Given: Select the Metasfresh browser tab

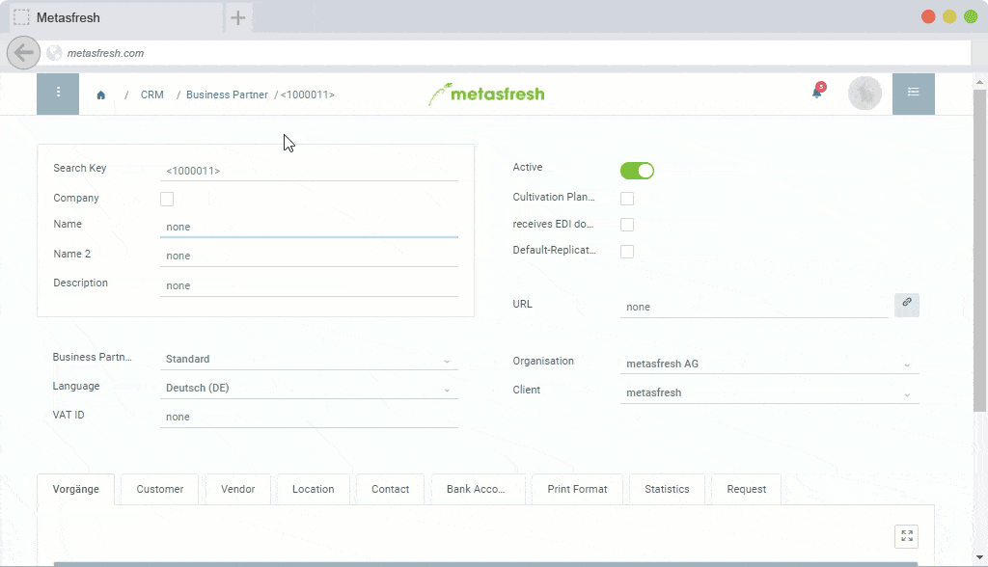Looking at the screenshot, I should [117, 17].
